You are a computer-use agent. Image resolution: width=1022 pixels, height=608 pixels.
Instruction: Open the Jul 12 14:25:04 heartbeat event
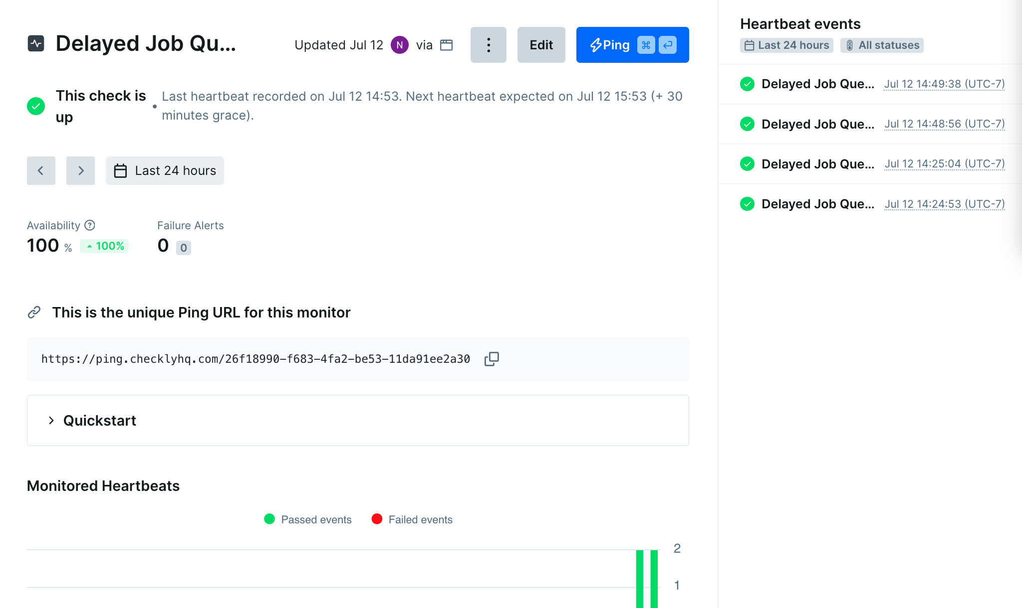click(x=945, y=163)
